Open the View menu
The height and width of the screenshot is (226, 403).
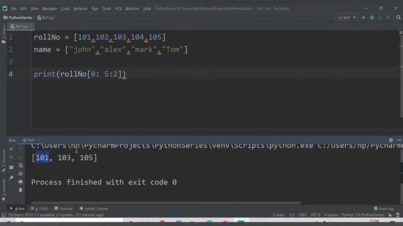point(34,8)
